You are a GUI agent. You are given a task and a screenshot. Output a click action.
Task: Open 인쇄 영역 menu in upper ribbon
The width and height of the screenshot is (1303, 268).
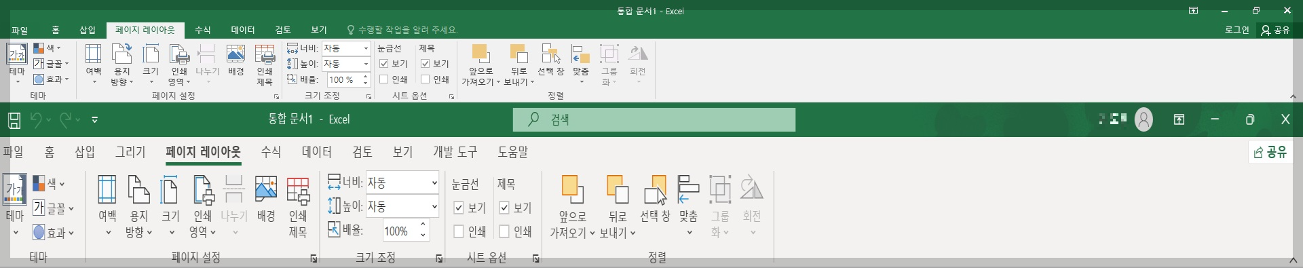pyautogui.click(x=179, y=64)
